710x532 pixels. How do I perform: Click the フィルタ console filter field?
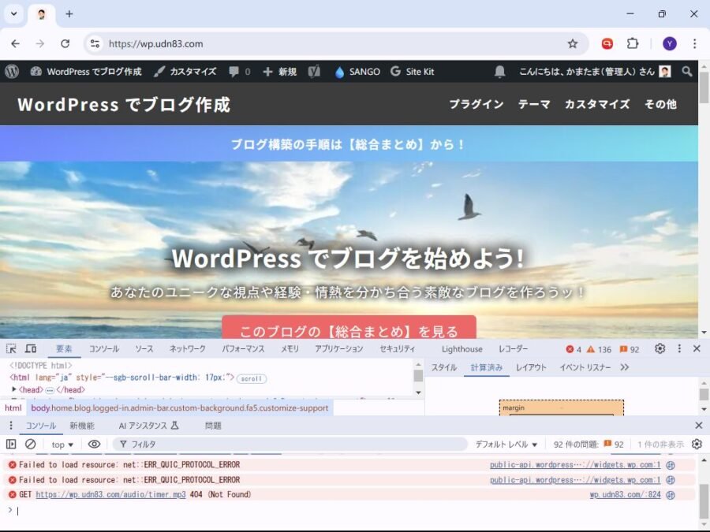click(290, 445)
